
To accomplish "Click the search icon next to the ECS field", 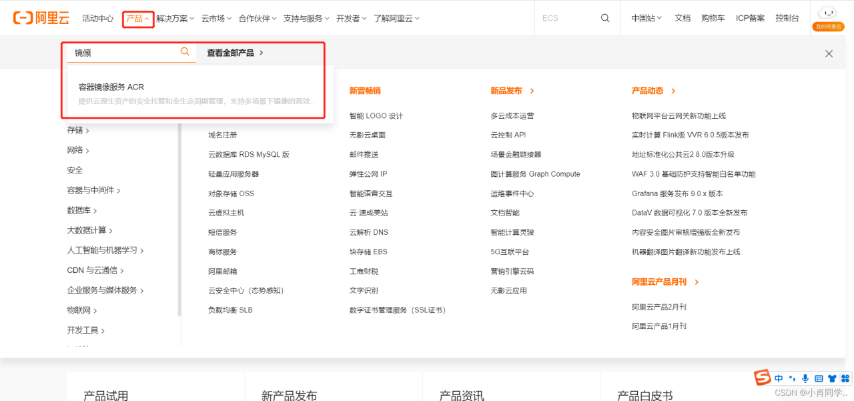I will [604, 18].
